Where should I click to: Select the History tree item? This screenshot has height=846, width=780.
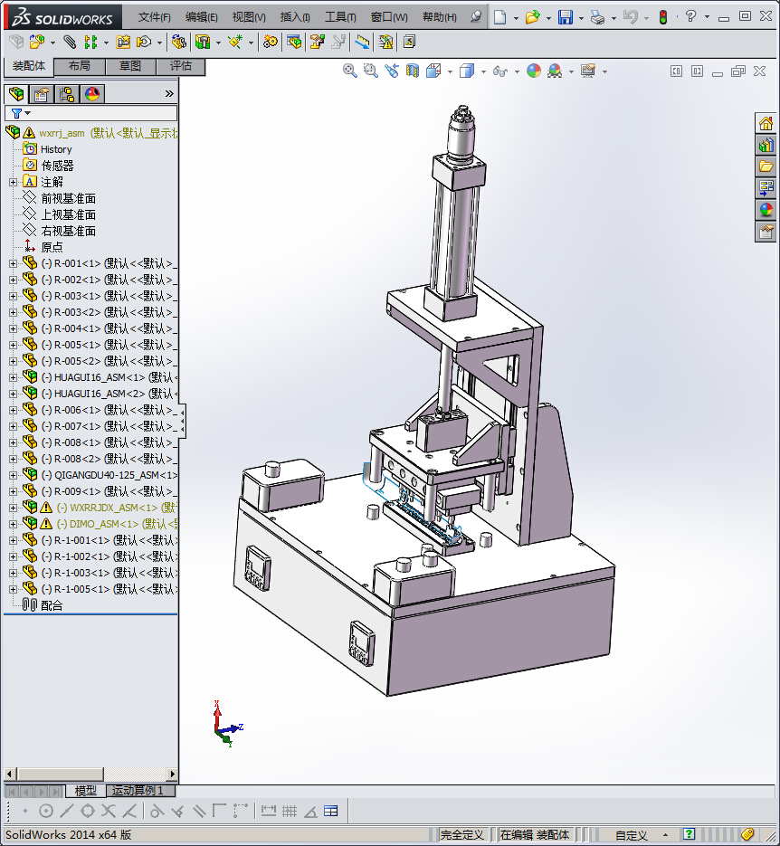pyautogui.click(x=56, y=149)
